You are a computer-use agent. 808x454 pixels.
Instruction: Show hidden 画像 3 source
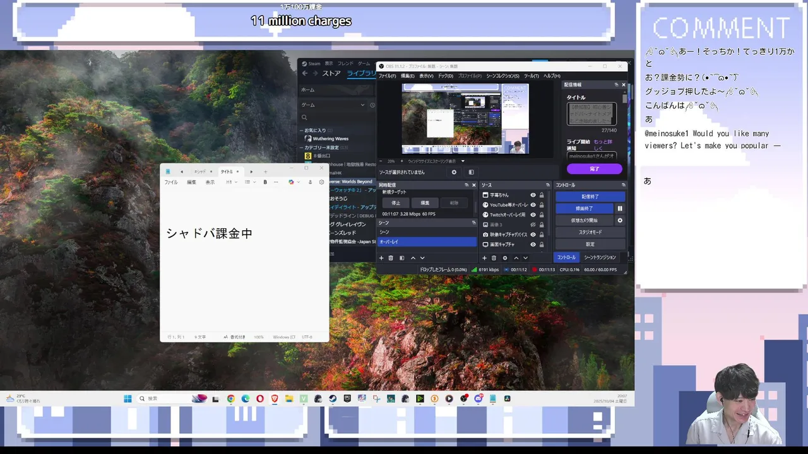click(x=533, y=224)
